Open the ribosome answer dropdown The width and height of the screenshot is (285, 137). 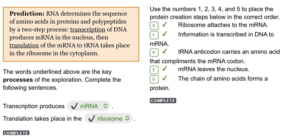coord(108,118)
